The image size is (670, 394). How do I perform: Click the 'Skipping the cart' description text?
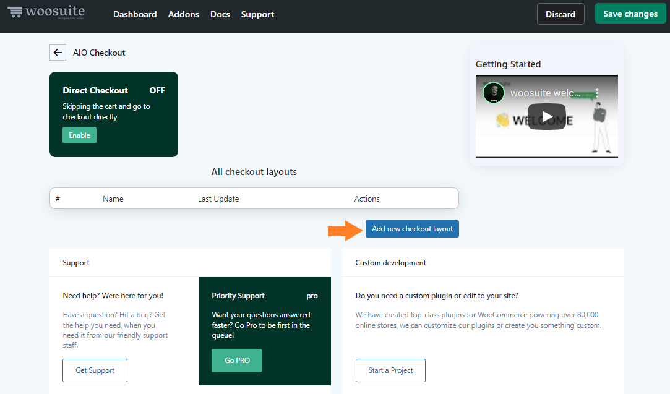point(106,111)
